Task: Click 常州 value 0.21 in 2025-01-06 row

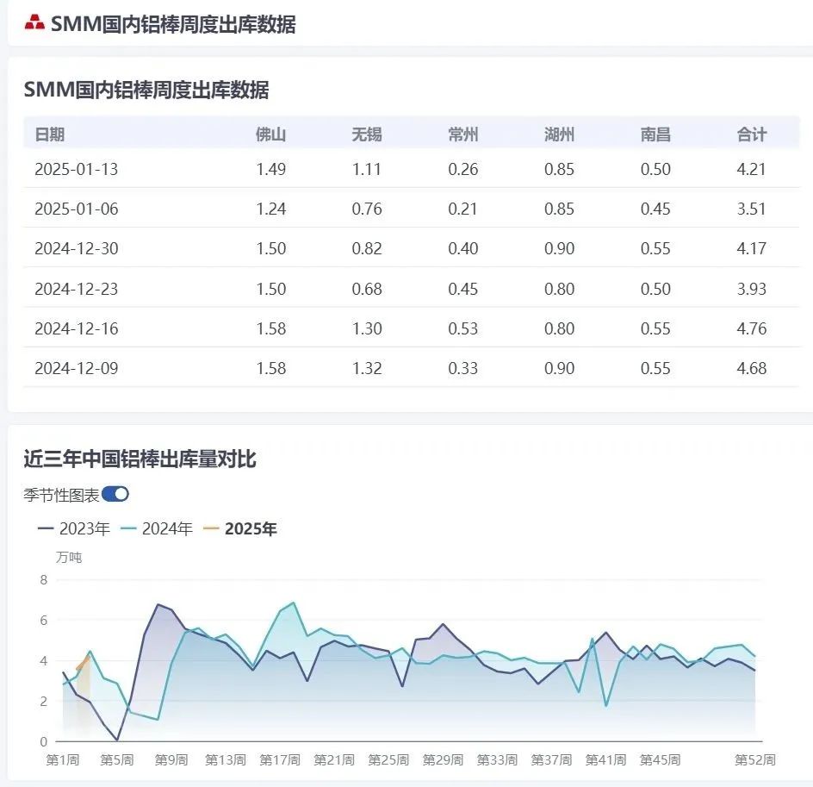Action: tap(462, 209)
